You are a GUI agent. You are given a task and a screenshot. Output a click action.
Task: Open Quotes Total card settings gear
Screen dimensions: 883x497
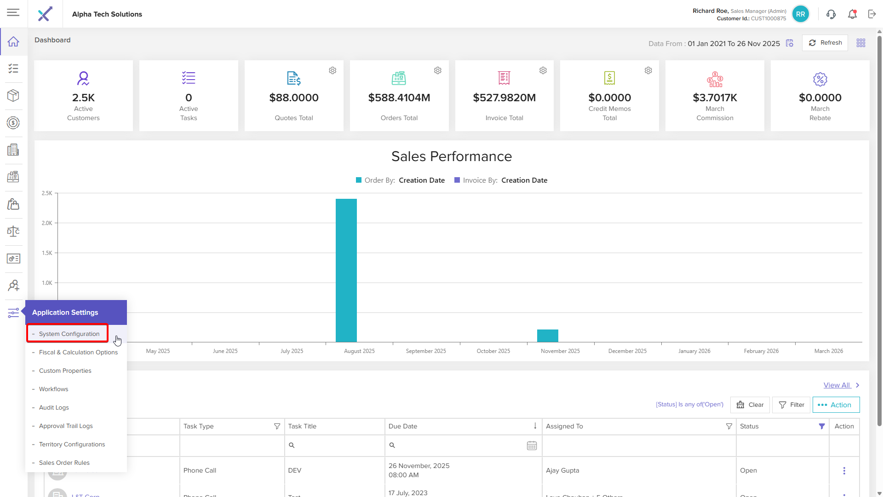pyautogui.click(x=333, y=70)
